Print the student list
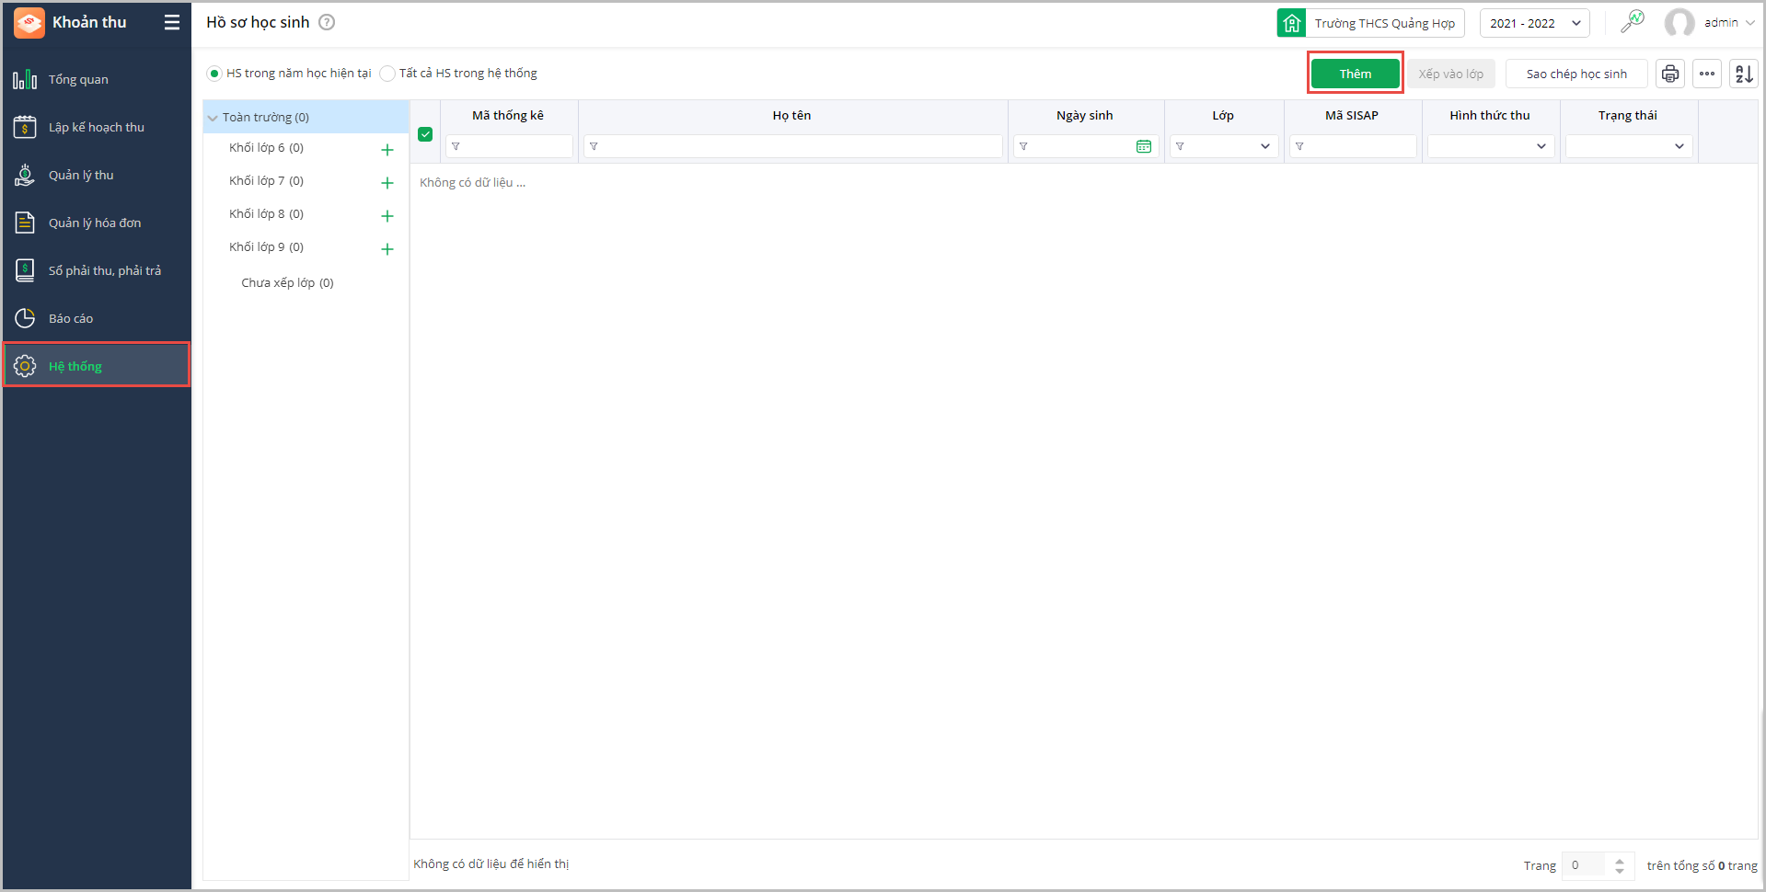 [x=1670, y=74]
